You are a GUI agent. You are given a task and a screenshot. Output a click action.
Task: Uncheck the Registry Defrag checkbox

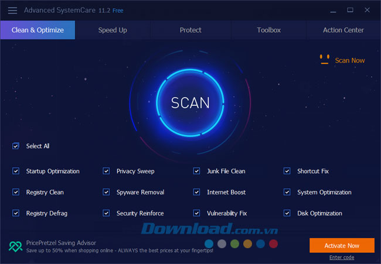pos(16,213)
